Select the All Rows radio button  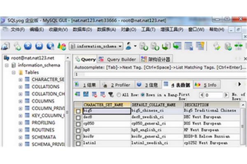pyautogui.click(x=119, y=95)
